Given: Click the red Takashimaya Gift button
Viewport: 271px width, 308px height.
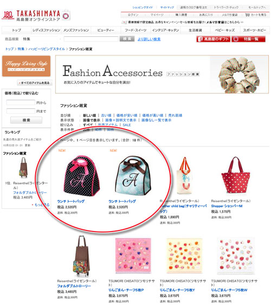Looking at the screenshot, I should [213, 39].
